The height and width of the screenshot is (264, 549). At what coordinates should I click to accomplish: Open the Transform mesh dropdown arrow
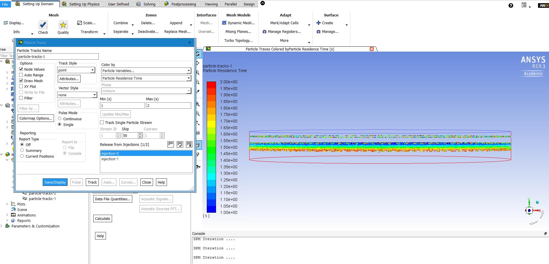pos(104,34)
